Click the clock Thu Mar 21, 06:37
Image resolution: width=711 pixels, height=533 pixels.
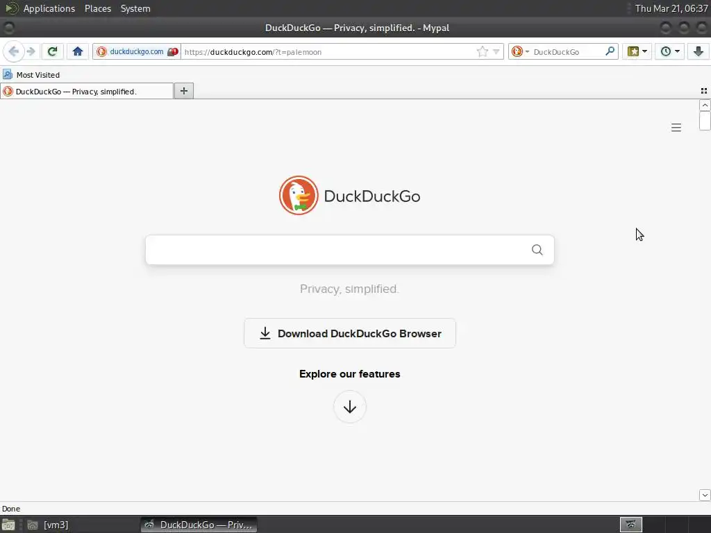pyautogui.click(x=671, y=8)
